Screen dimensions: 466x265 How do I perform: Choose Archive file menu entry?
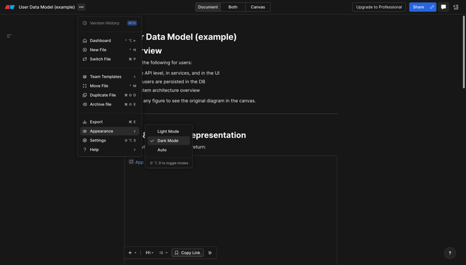point(110,104)
